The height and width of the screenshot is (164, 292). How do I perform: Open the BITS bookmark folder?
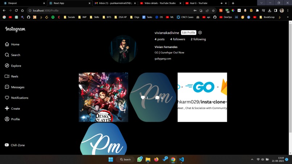(x=107, y=17)
